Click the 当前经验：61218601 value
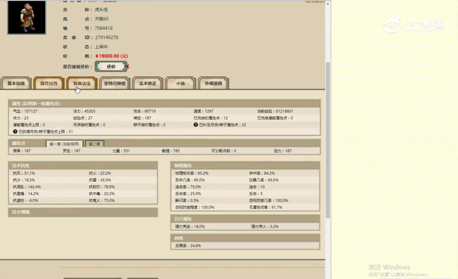Screen dimensions: 458x279 275,111
